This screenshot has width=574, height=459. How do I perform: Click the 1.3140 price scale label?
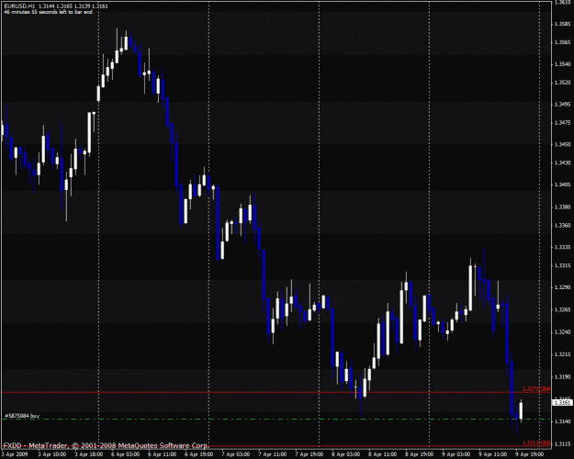pyautogui.click(x=562, y=421)
